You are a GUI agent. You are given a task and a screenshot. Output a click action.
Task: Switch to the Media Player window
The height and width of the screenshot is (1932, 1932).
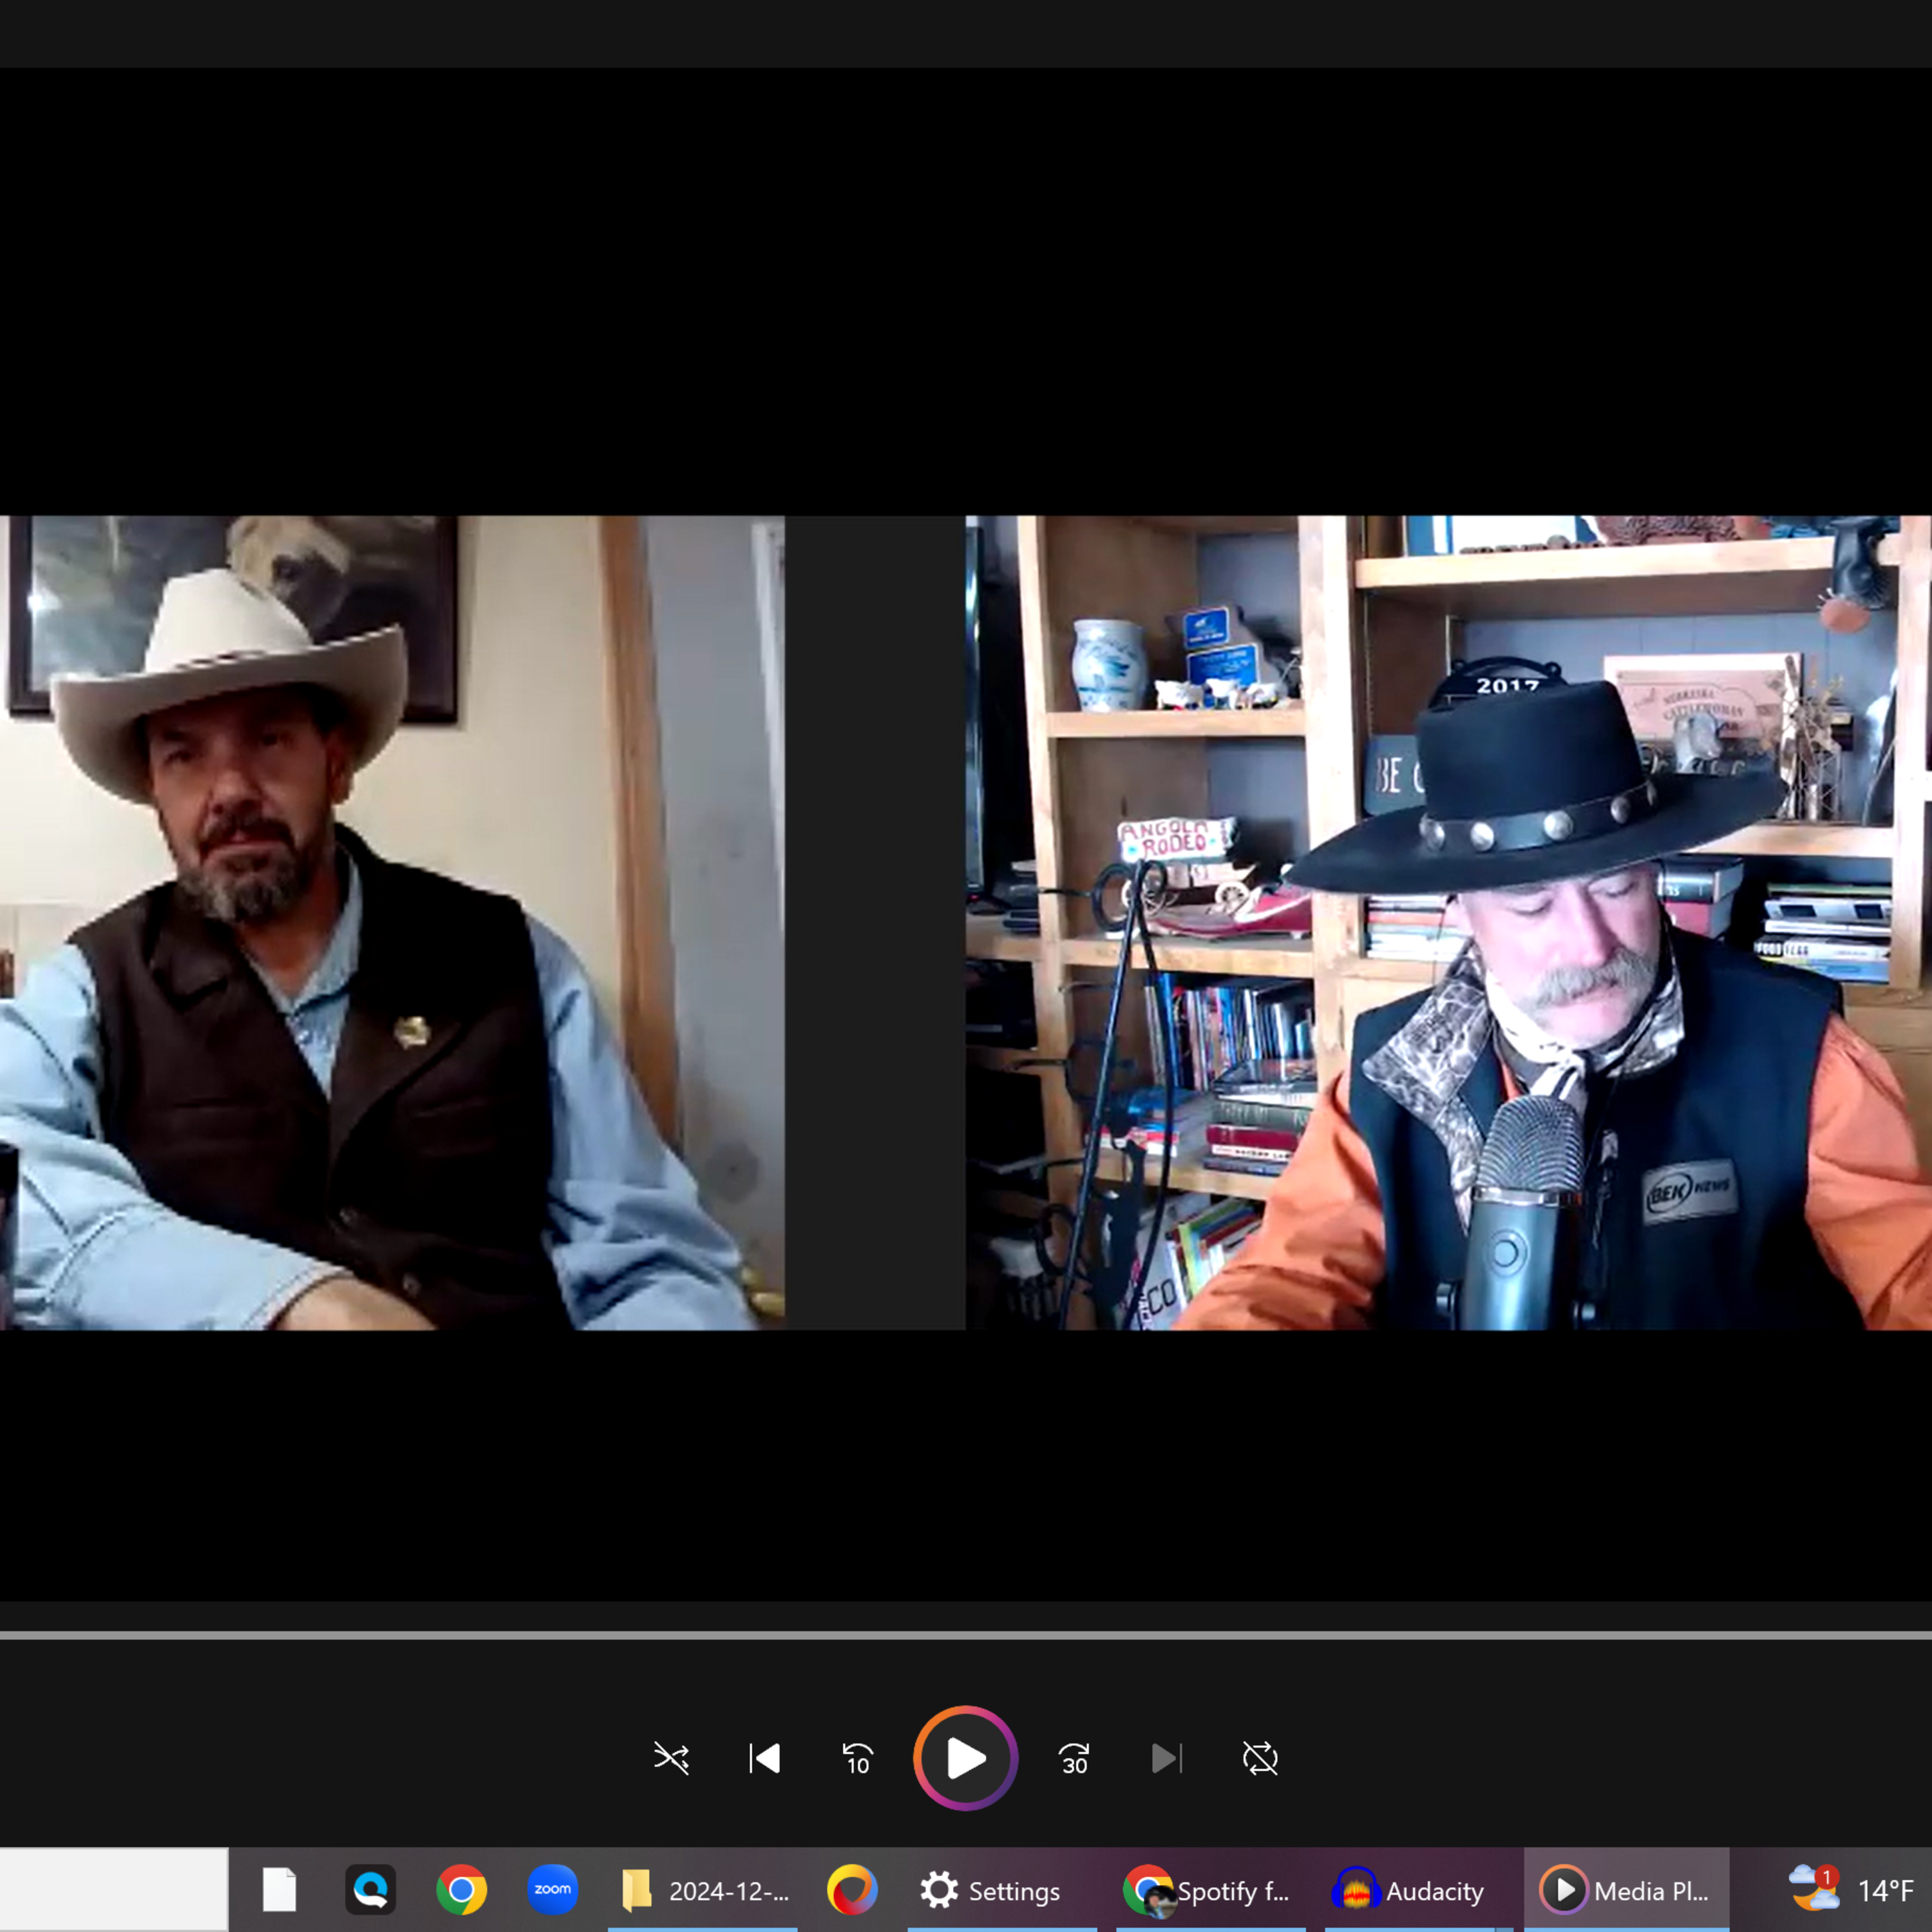coord(1625,1889)
